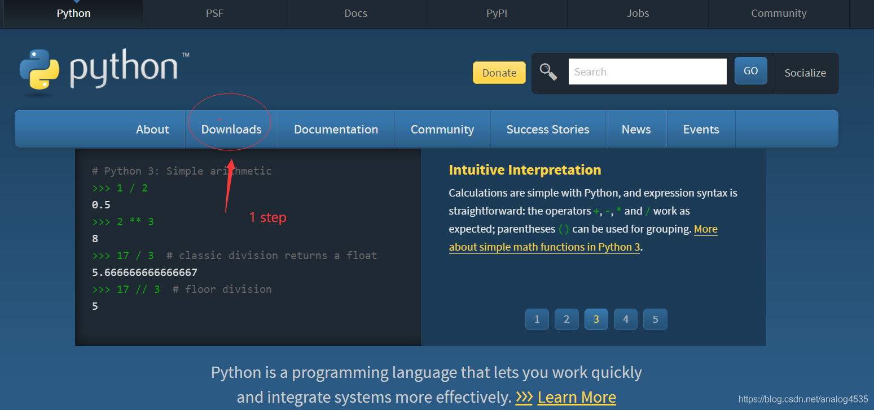Select the active slide 3 button
Image resolution: width=874 pixels, height=410 pixels.
[x=596, y=319]
